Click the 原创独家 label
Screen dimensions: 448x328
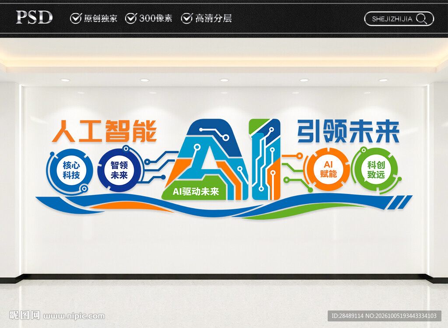pyautogui.click(x=101, y=18)
